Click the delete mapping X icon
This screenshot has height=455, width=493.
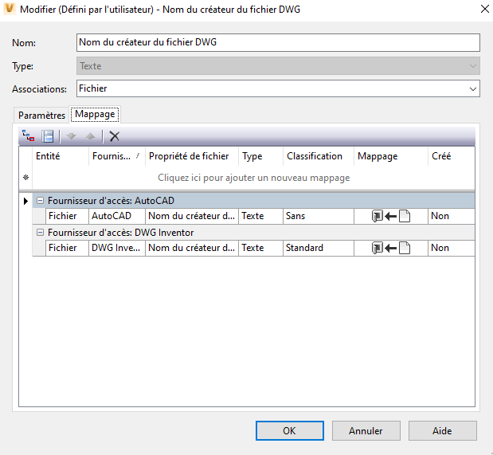[115, 136]
